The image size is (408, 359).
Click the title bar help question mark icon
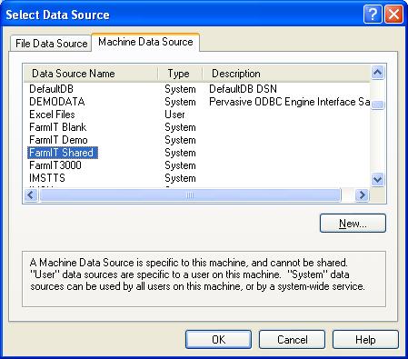[x=373, y=14]
